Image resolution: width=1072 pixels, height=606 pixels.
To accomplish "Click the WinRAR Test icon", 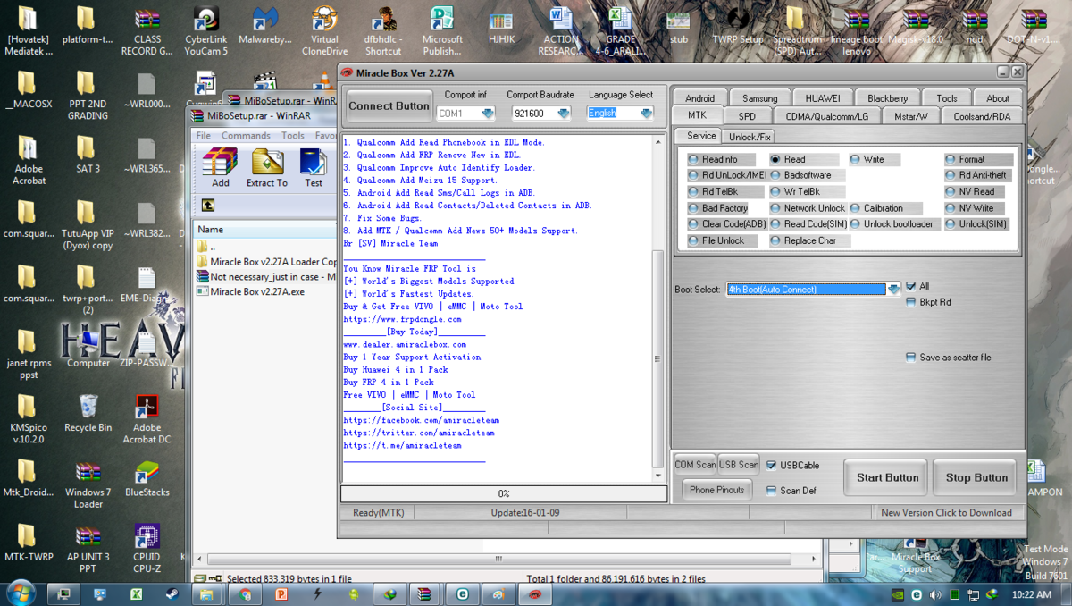I will click(x=314, y=166).
